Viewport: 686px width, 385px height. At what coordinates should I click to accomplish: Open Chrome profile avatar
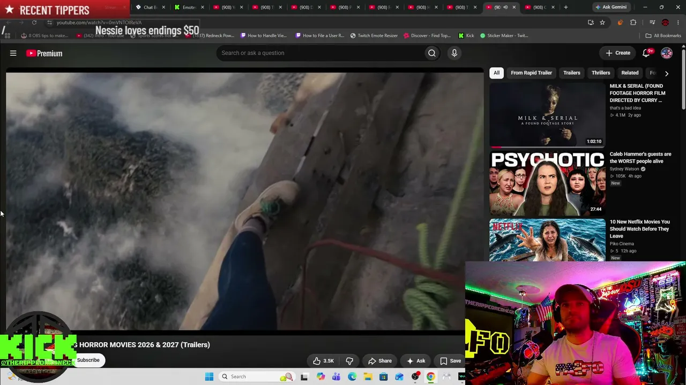665,22
